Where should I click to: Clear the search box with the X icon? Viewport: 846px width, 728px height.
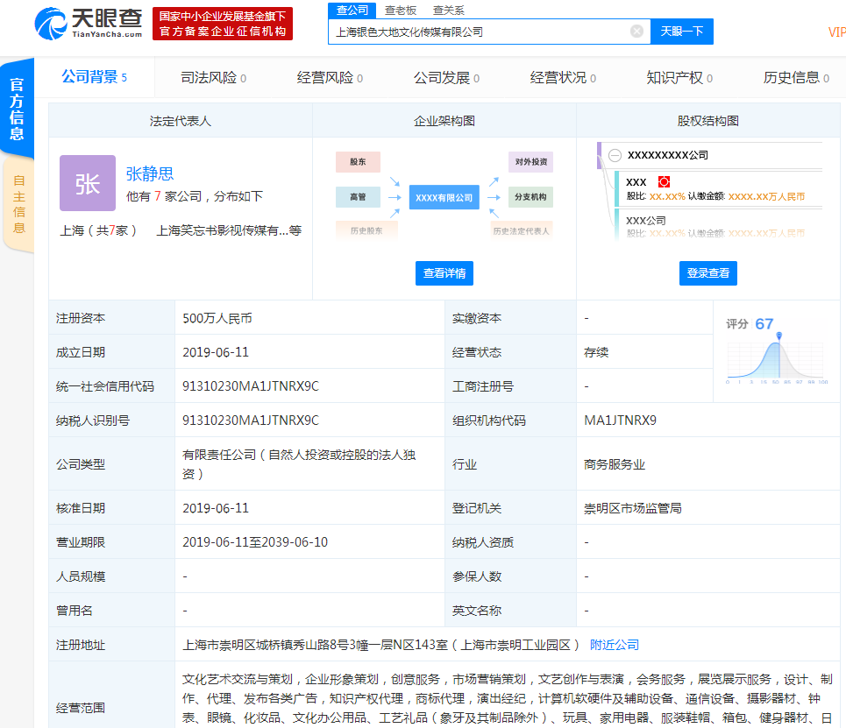tap(636, 32)
